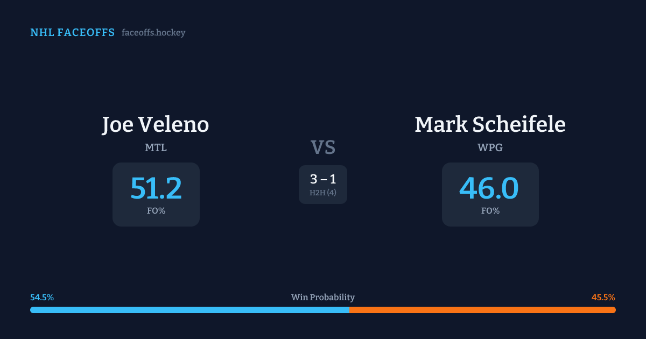Click the blue-orange boundary of the probability bar
646x339 pixels.
coord(349,310)
